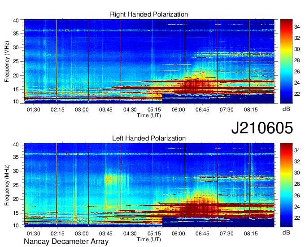Image resolution: width=305 pixels, height=247 pixels.
Task: Pick the 06:00 time tick on Left Handed plot
Action: (x=179, y=234)
